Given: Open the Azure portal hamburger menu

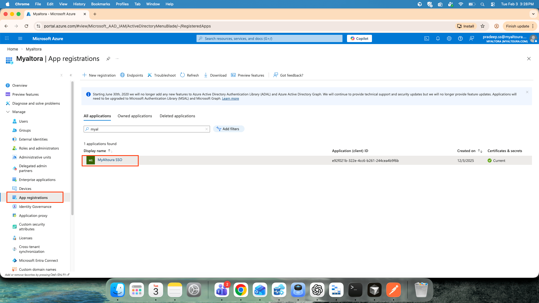Looking at the screenshot, I should [20, 38].
